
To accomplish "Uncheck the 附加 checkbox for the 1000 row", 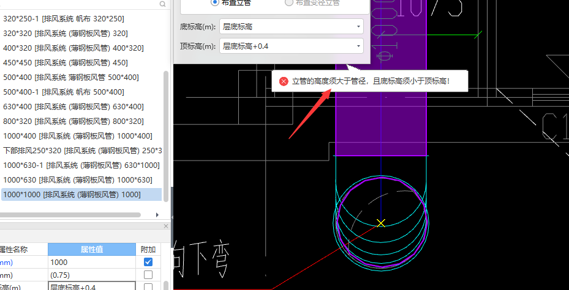I will 148,262.
